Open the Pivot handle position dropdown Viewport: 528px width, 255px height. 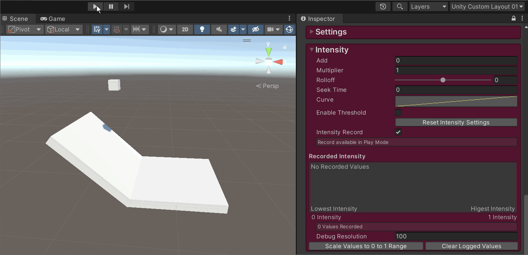[x=25, y=29]
